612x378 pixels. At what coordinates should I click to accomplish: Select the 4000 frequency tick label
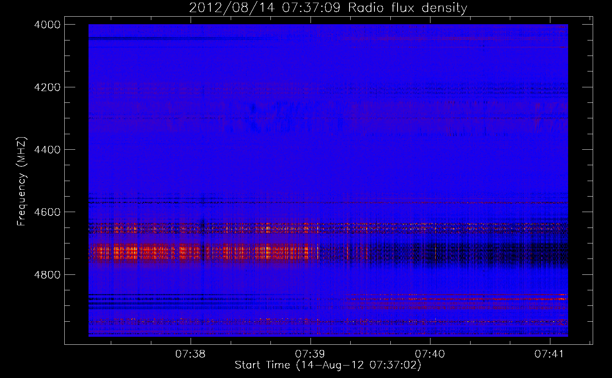(47, 25)
